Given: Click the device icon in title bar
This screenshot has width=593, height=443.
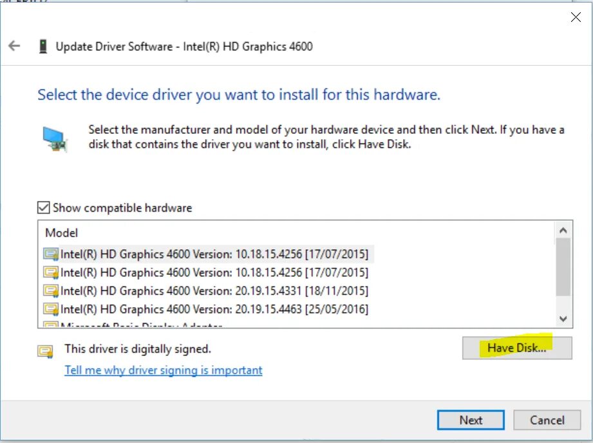Looking at the screenshot, I should point(43,46).
